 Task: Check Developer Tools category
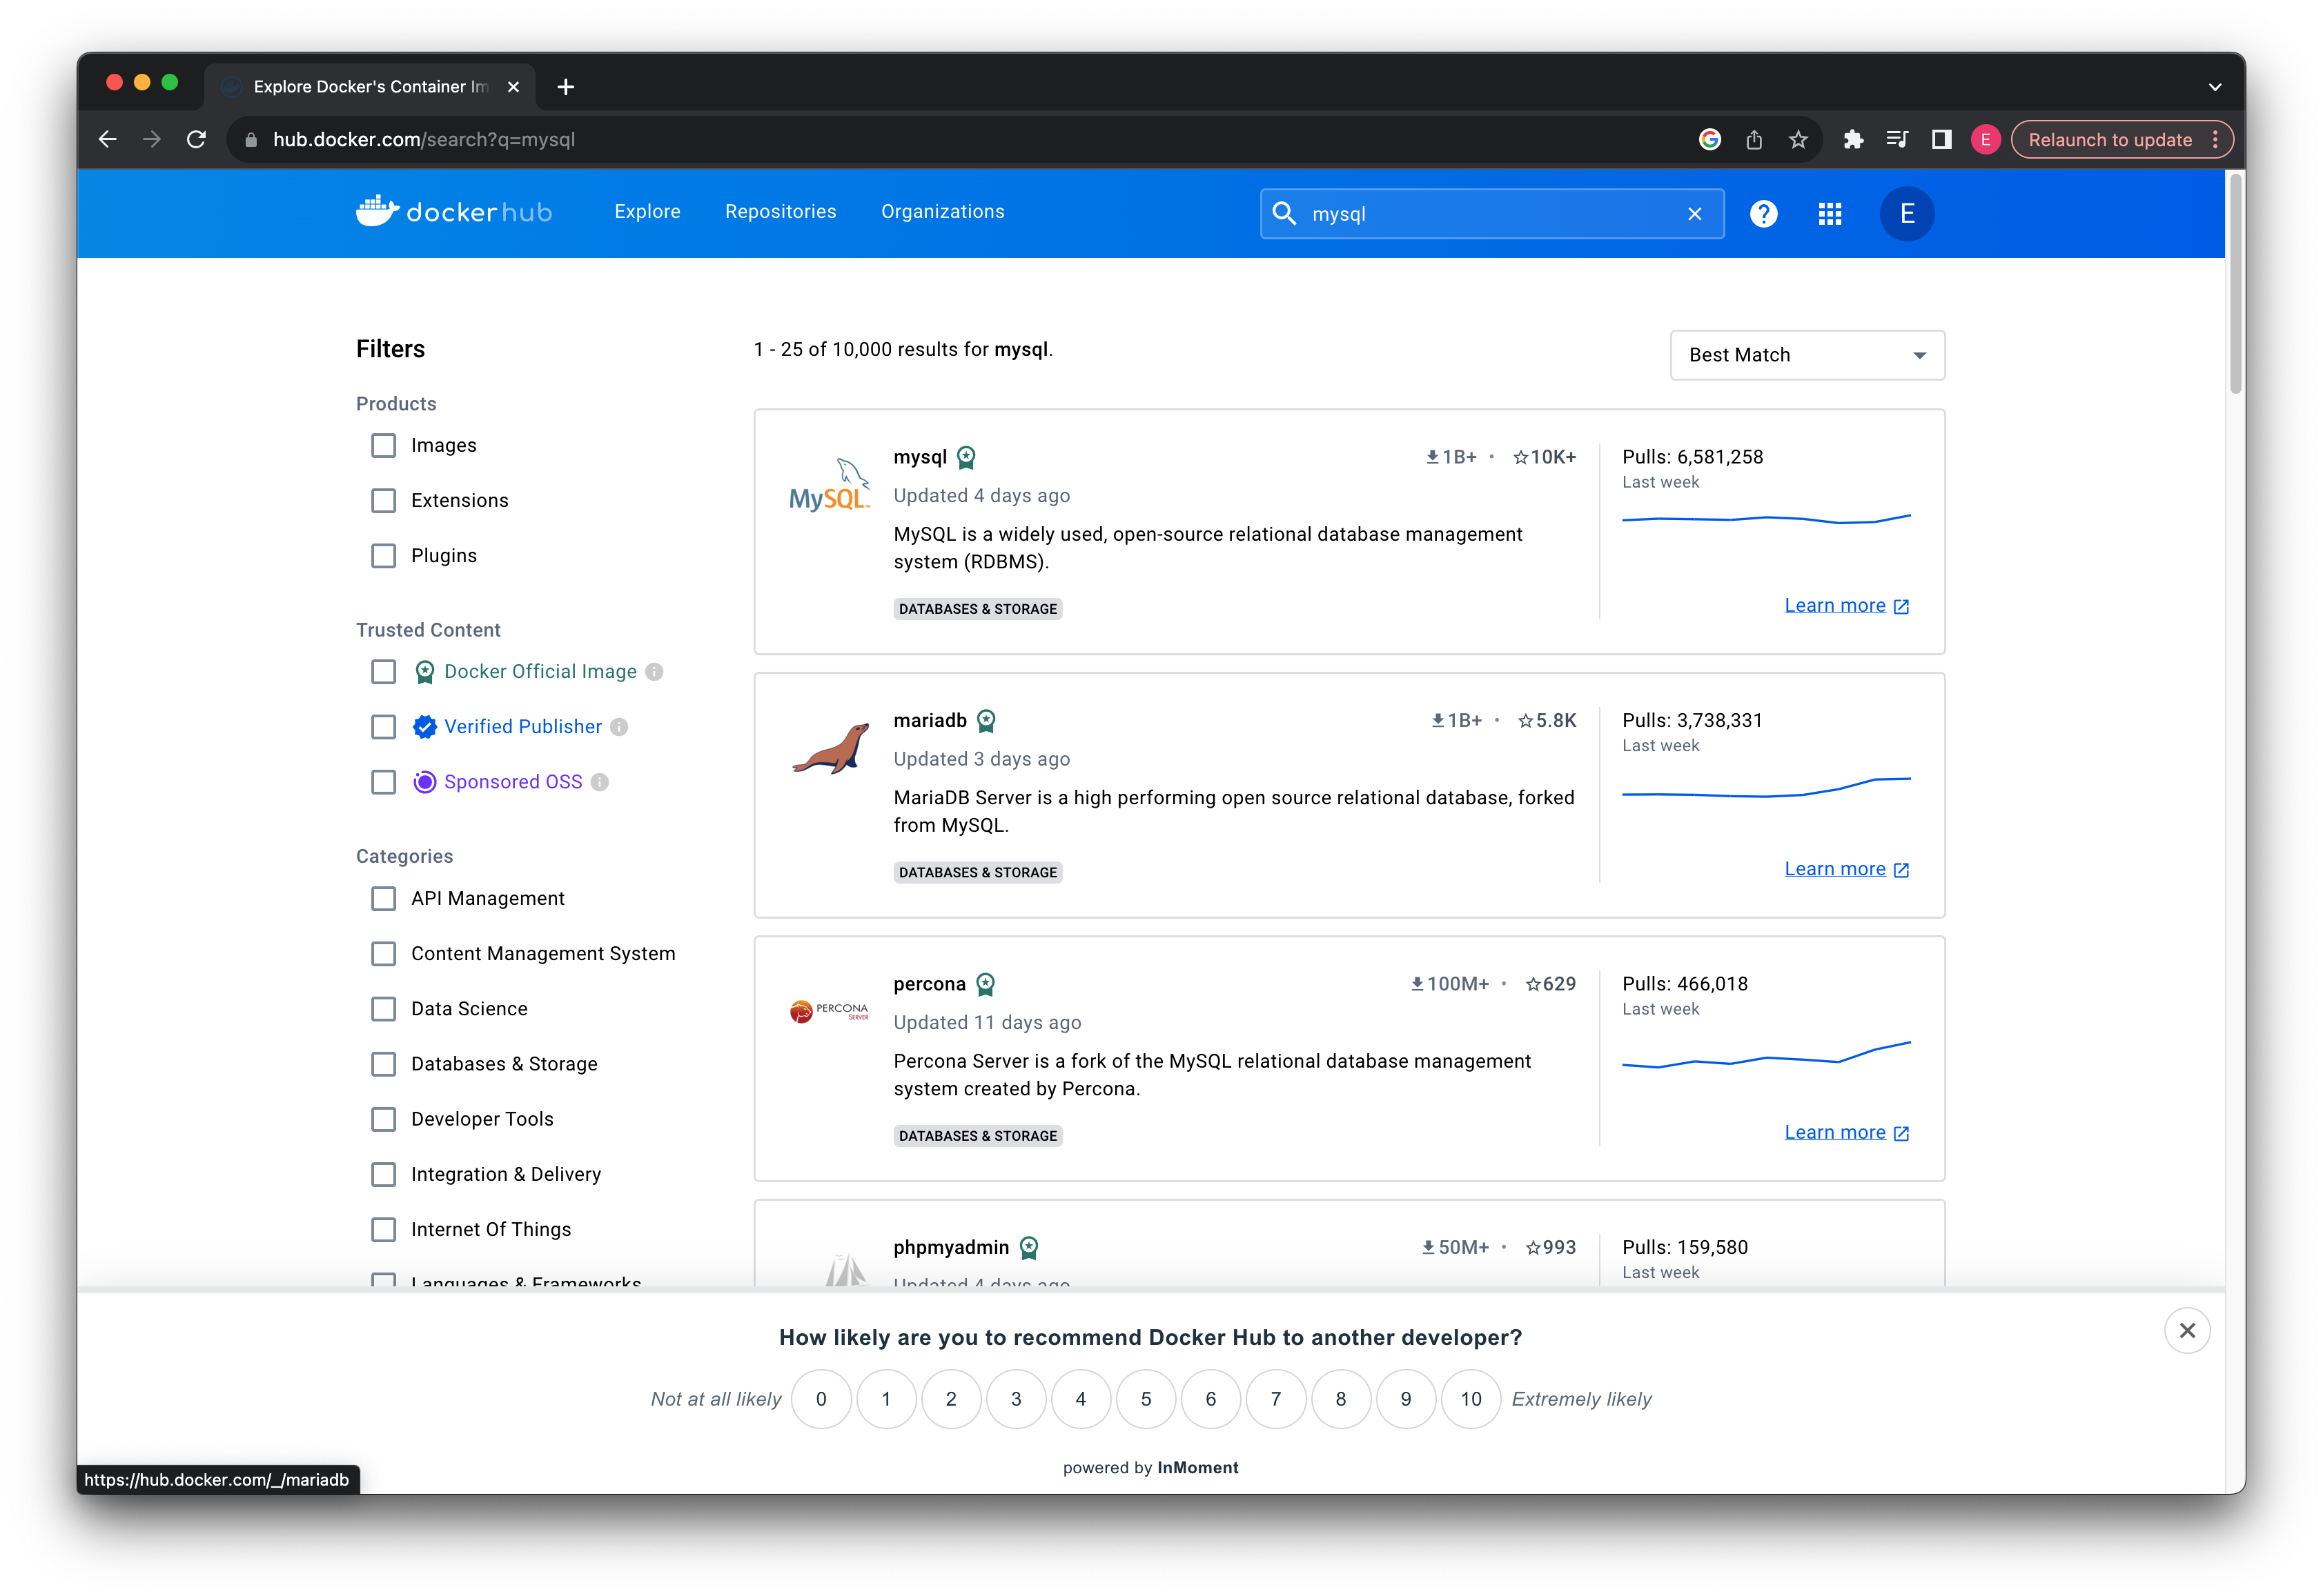pyautogui.click(x=383, y=1118)
